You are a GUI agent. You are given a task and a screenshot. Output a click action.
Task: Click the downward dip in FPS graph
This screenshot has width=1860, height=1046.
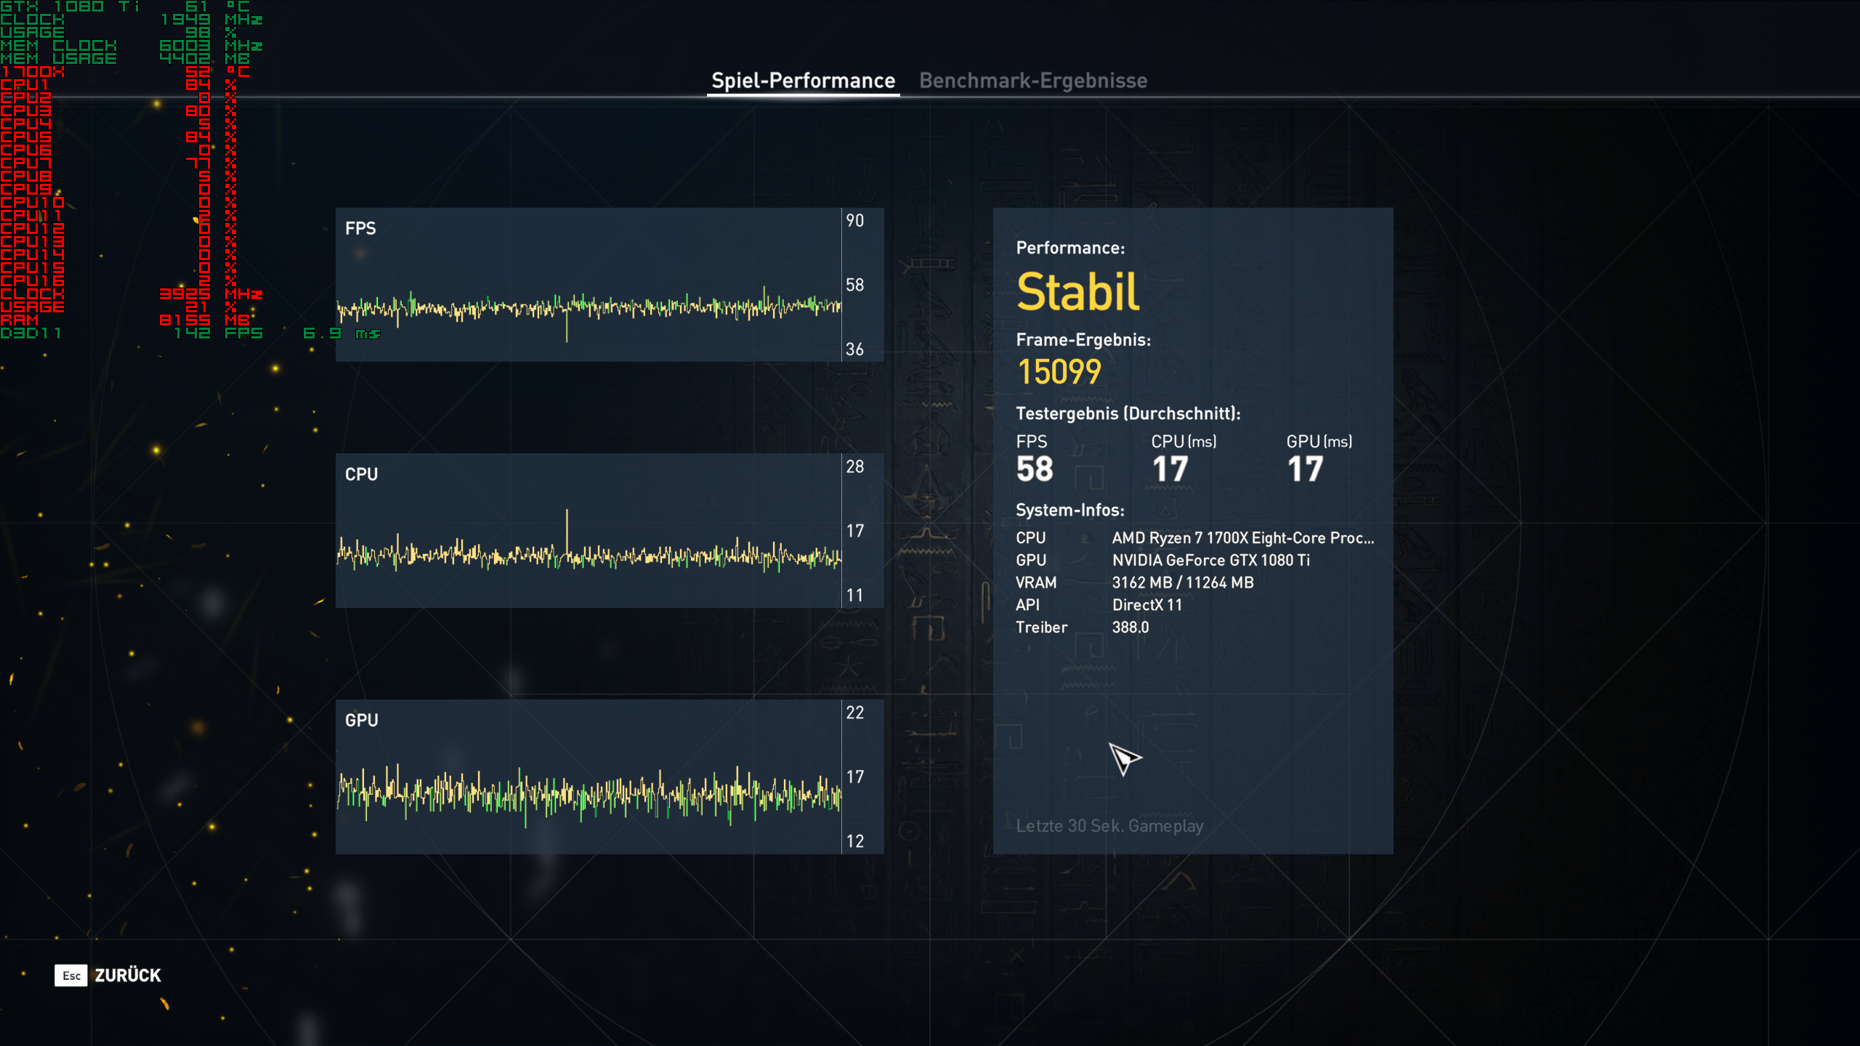click(x=567, y=331)
